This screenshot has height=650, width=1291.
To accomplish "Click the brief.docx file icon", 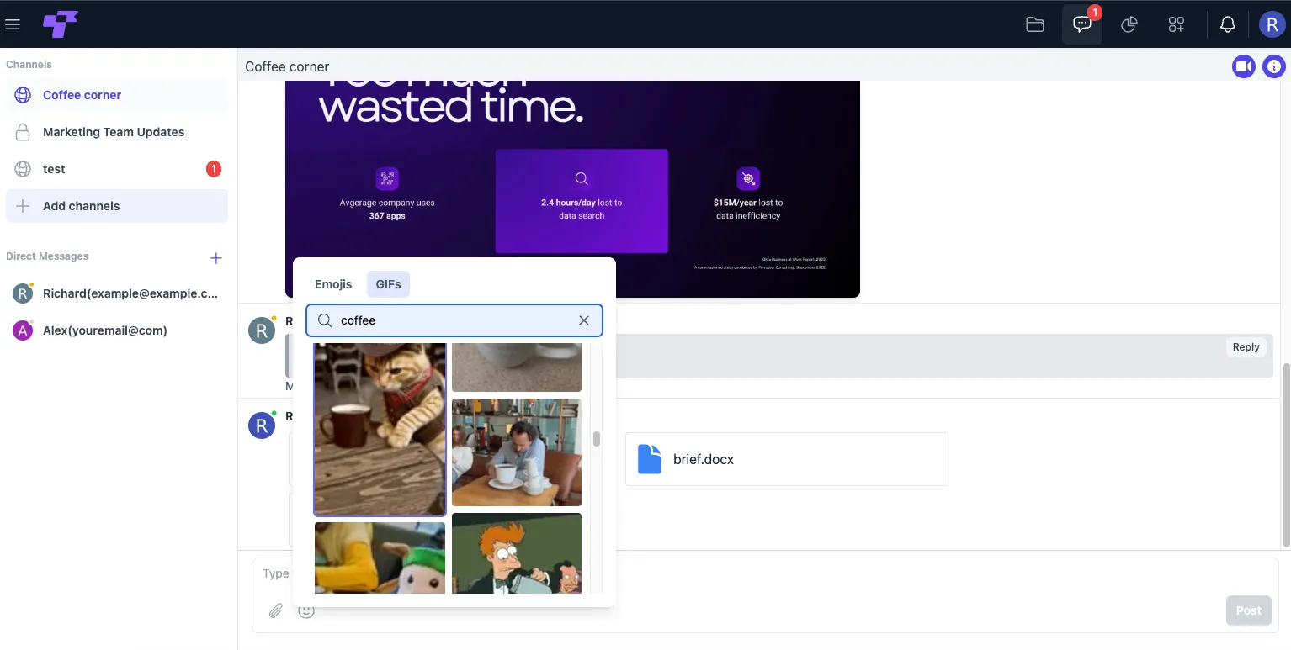I will (x=650, y=459).
